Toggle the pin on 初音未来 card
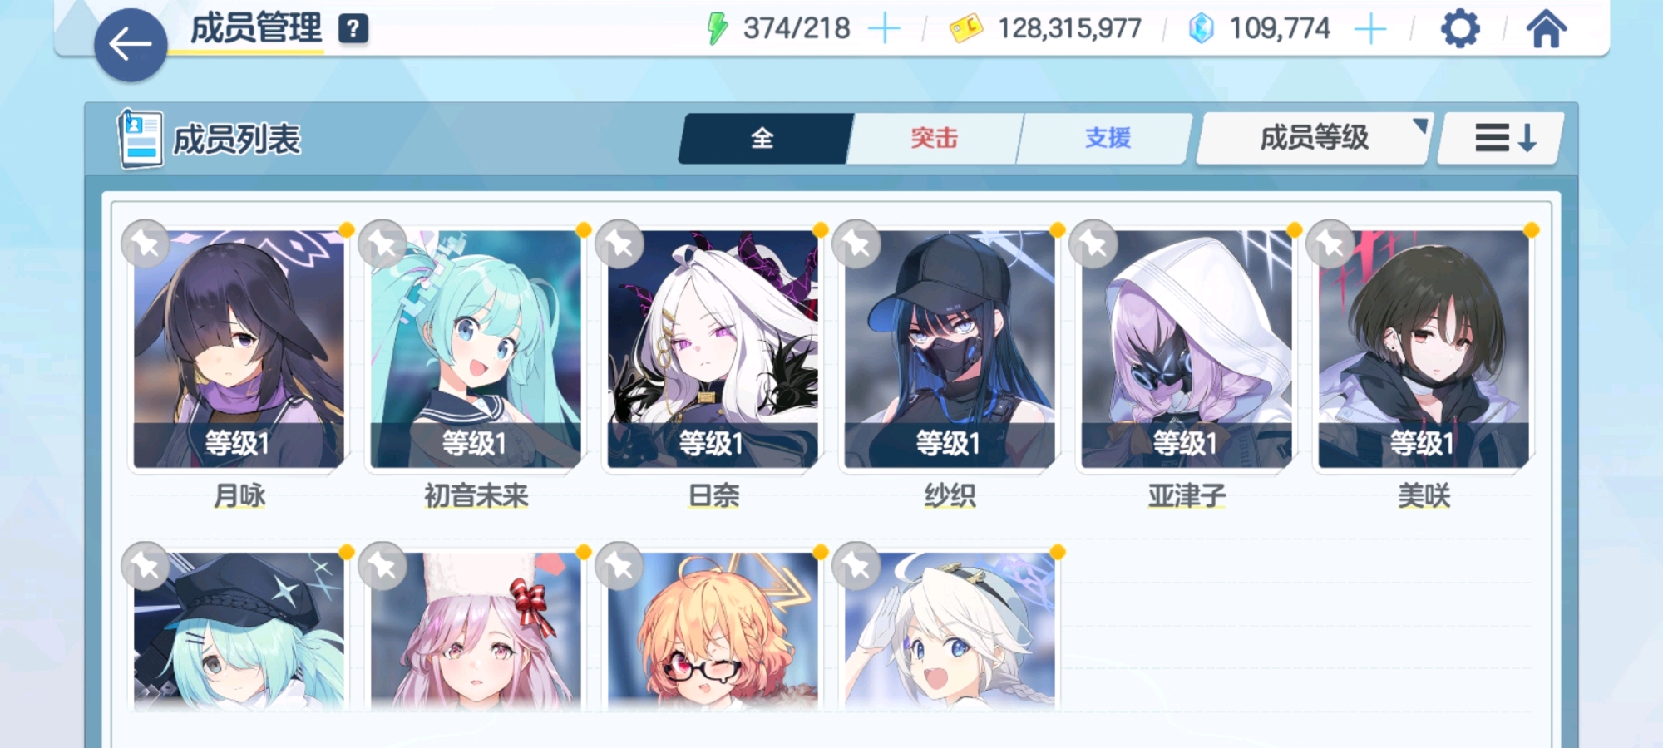 pyautogui.click(x=382, y=244)
